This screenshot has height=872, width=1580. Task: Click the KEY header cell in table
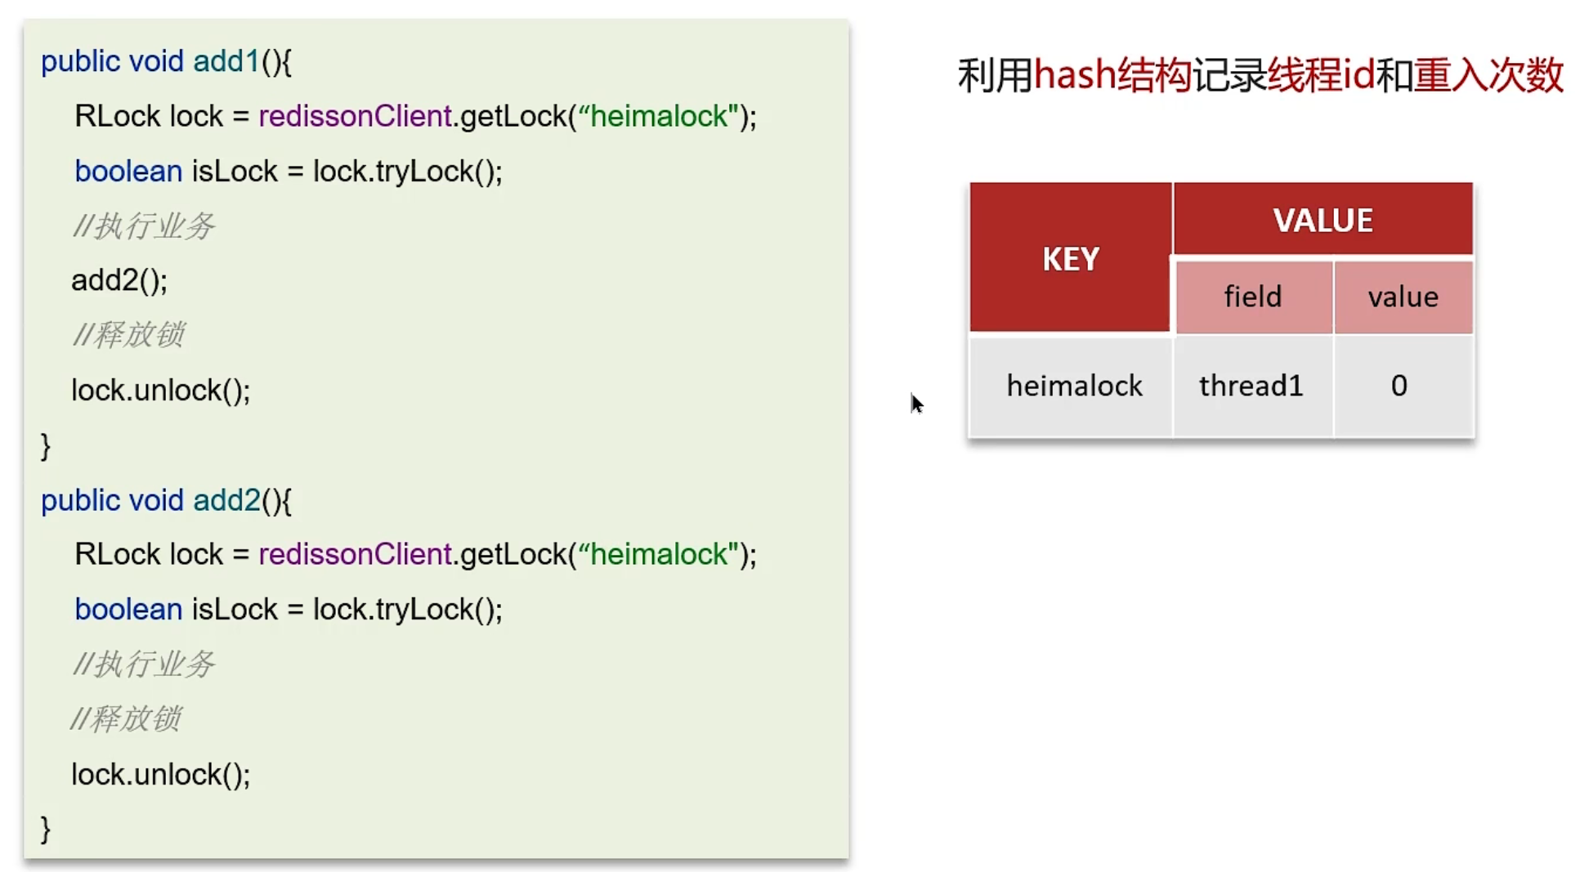[x=1070, y=258]
